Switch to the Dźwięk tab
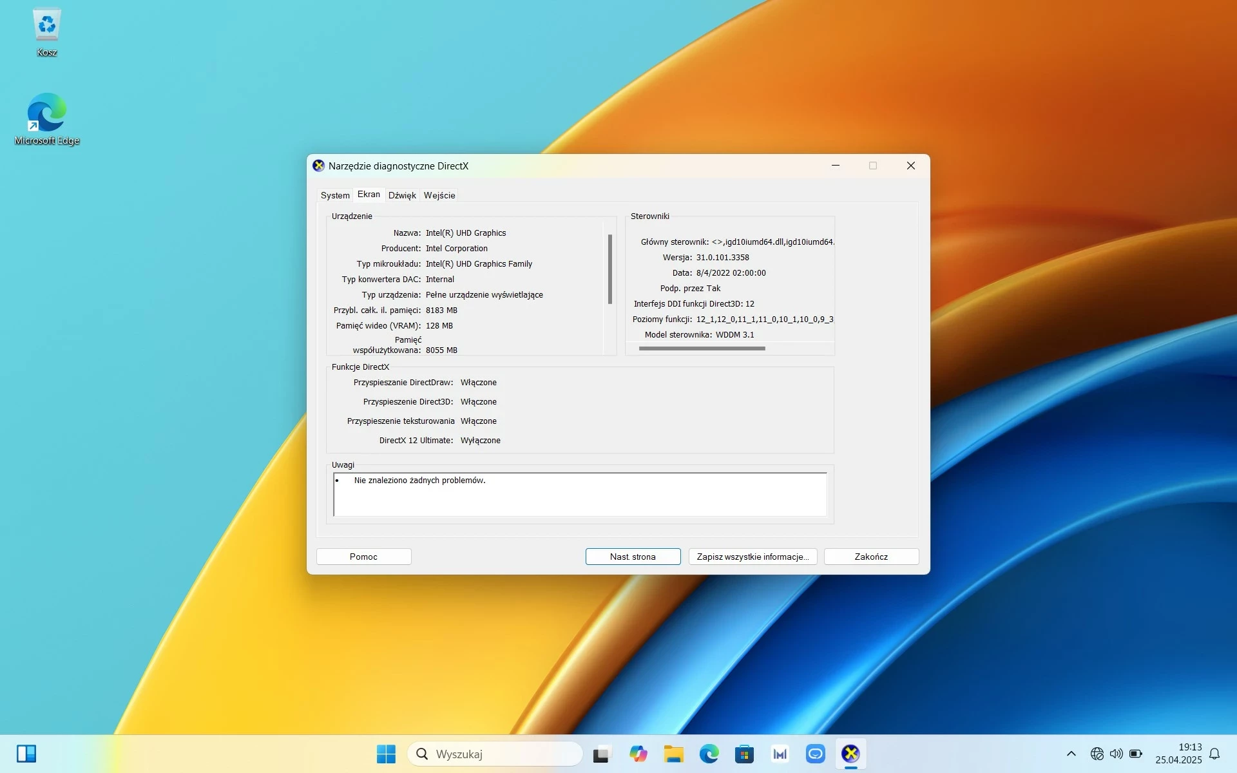This screenshot has width=1237, height=773. [402, 195]
